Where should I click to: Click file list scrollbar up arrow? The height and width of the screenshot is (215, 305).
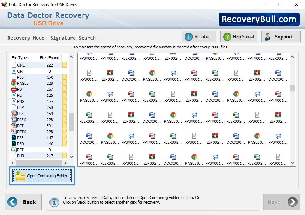72,57
